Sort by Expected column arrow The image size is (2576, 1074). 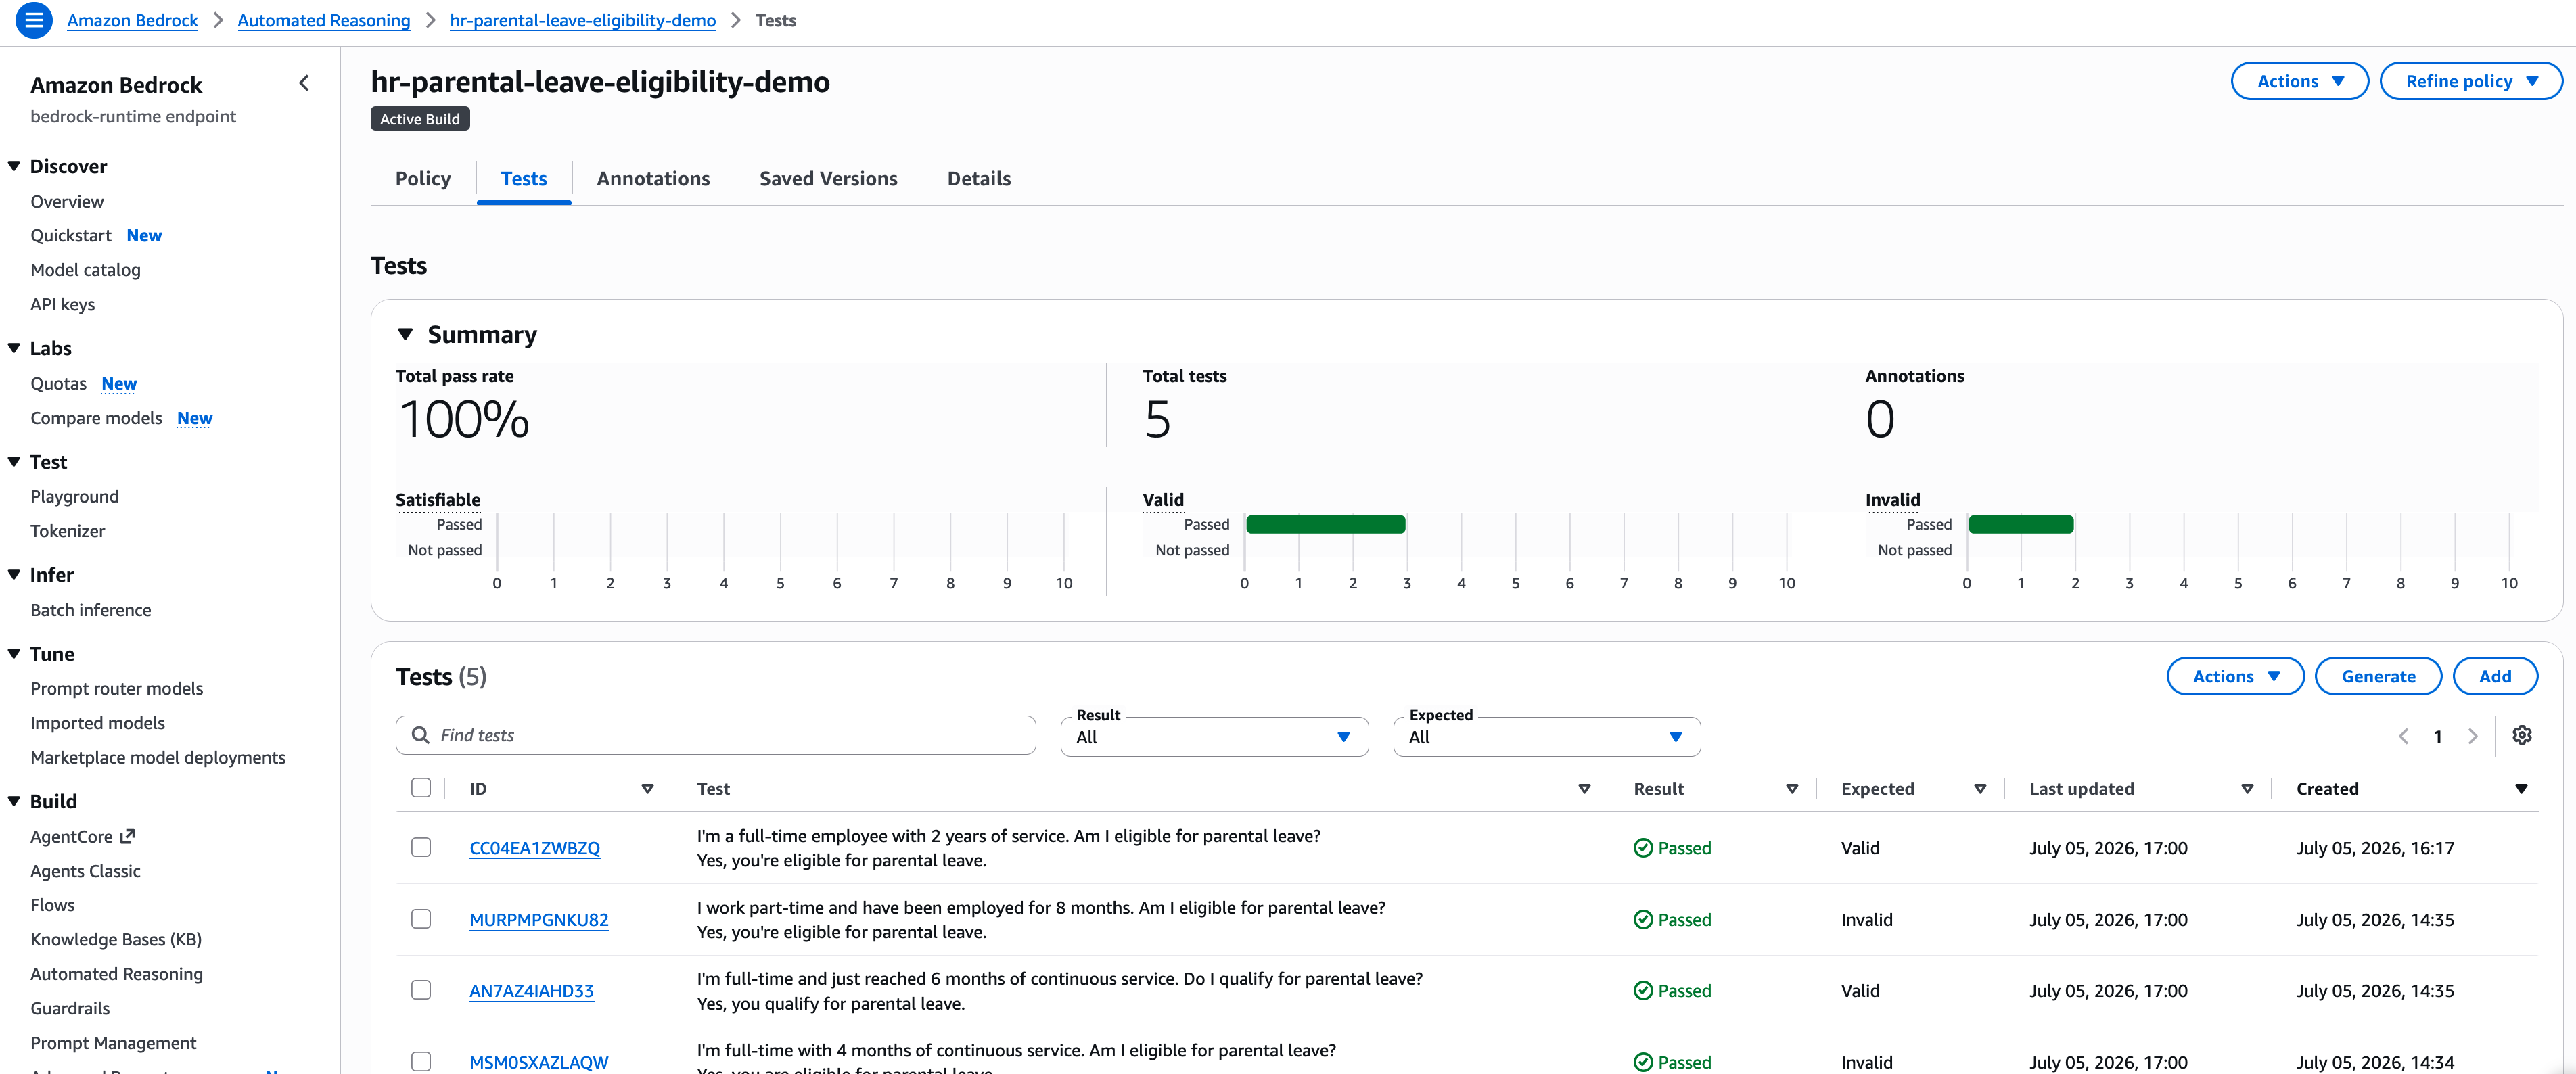pyautogui.click(x=1980, y=789)
